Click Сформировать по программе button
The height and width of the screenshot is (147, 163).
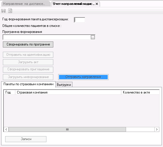click(28, 44)
